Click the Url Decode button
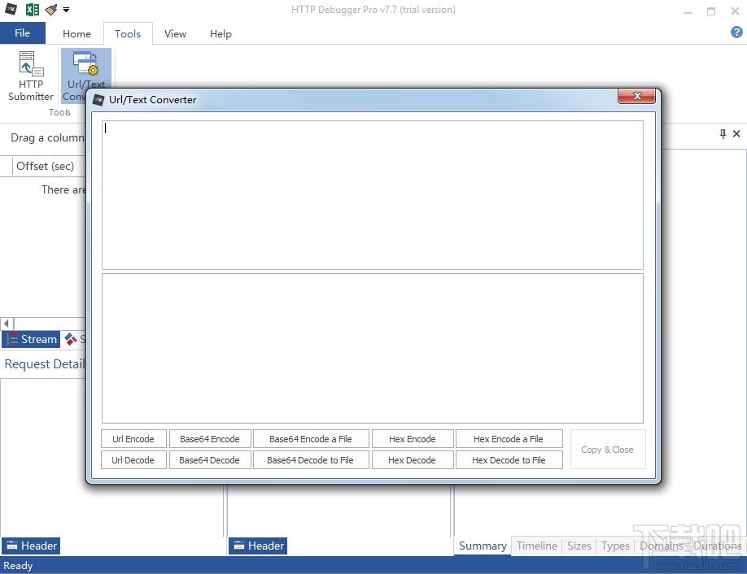The image size is (747, 574). coord(133,460)
